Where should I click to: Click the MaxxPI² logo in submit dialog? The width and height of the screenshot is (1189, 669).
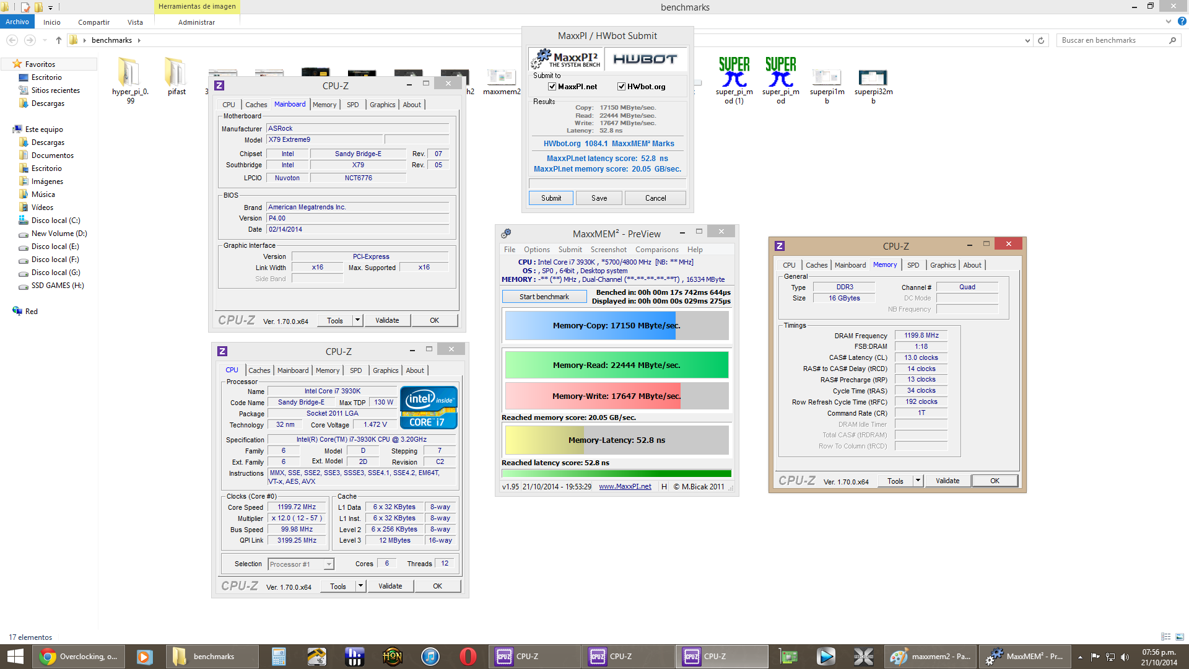coord(566,59)
